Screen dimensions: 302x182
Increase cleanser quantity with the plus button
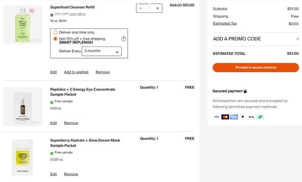[x=157, y=8]
